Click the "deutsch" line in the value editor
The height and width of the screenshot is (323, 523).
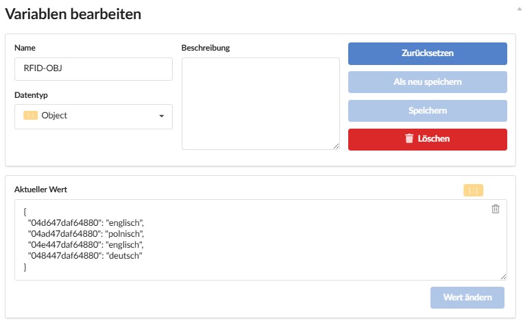coord(84,256)
